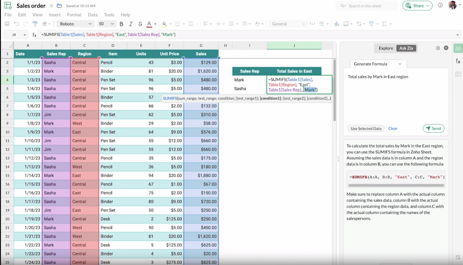Click the paint format brush icon

tap(35, 24)
